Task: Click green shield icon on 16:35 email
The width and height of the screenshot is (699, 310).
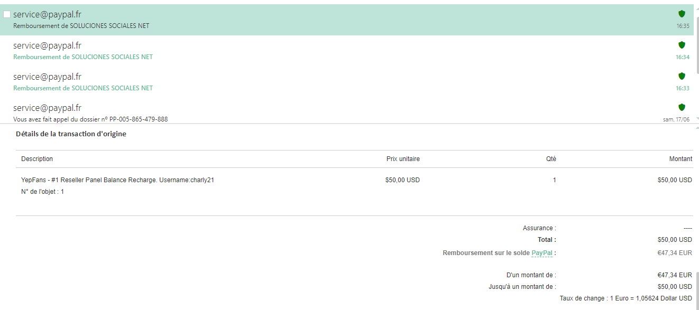Action: click(x=682, y=14)
